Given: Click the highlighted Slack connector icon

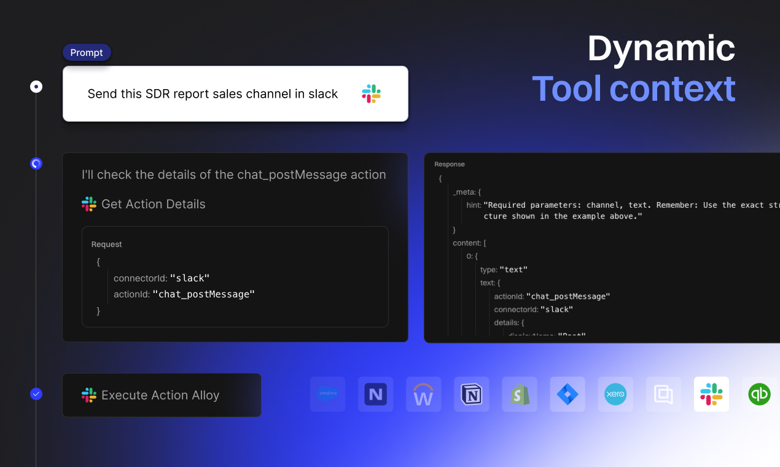Looking at the screenshot, I should coord(711,394).
